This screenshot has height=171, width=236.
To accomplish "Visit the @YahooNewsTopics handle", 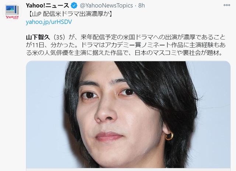I will pos(106,6).
